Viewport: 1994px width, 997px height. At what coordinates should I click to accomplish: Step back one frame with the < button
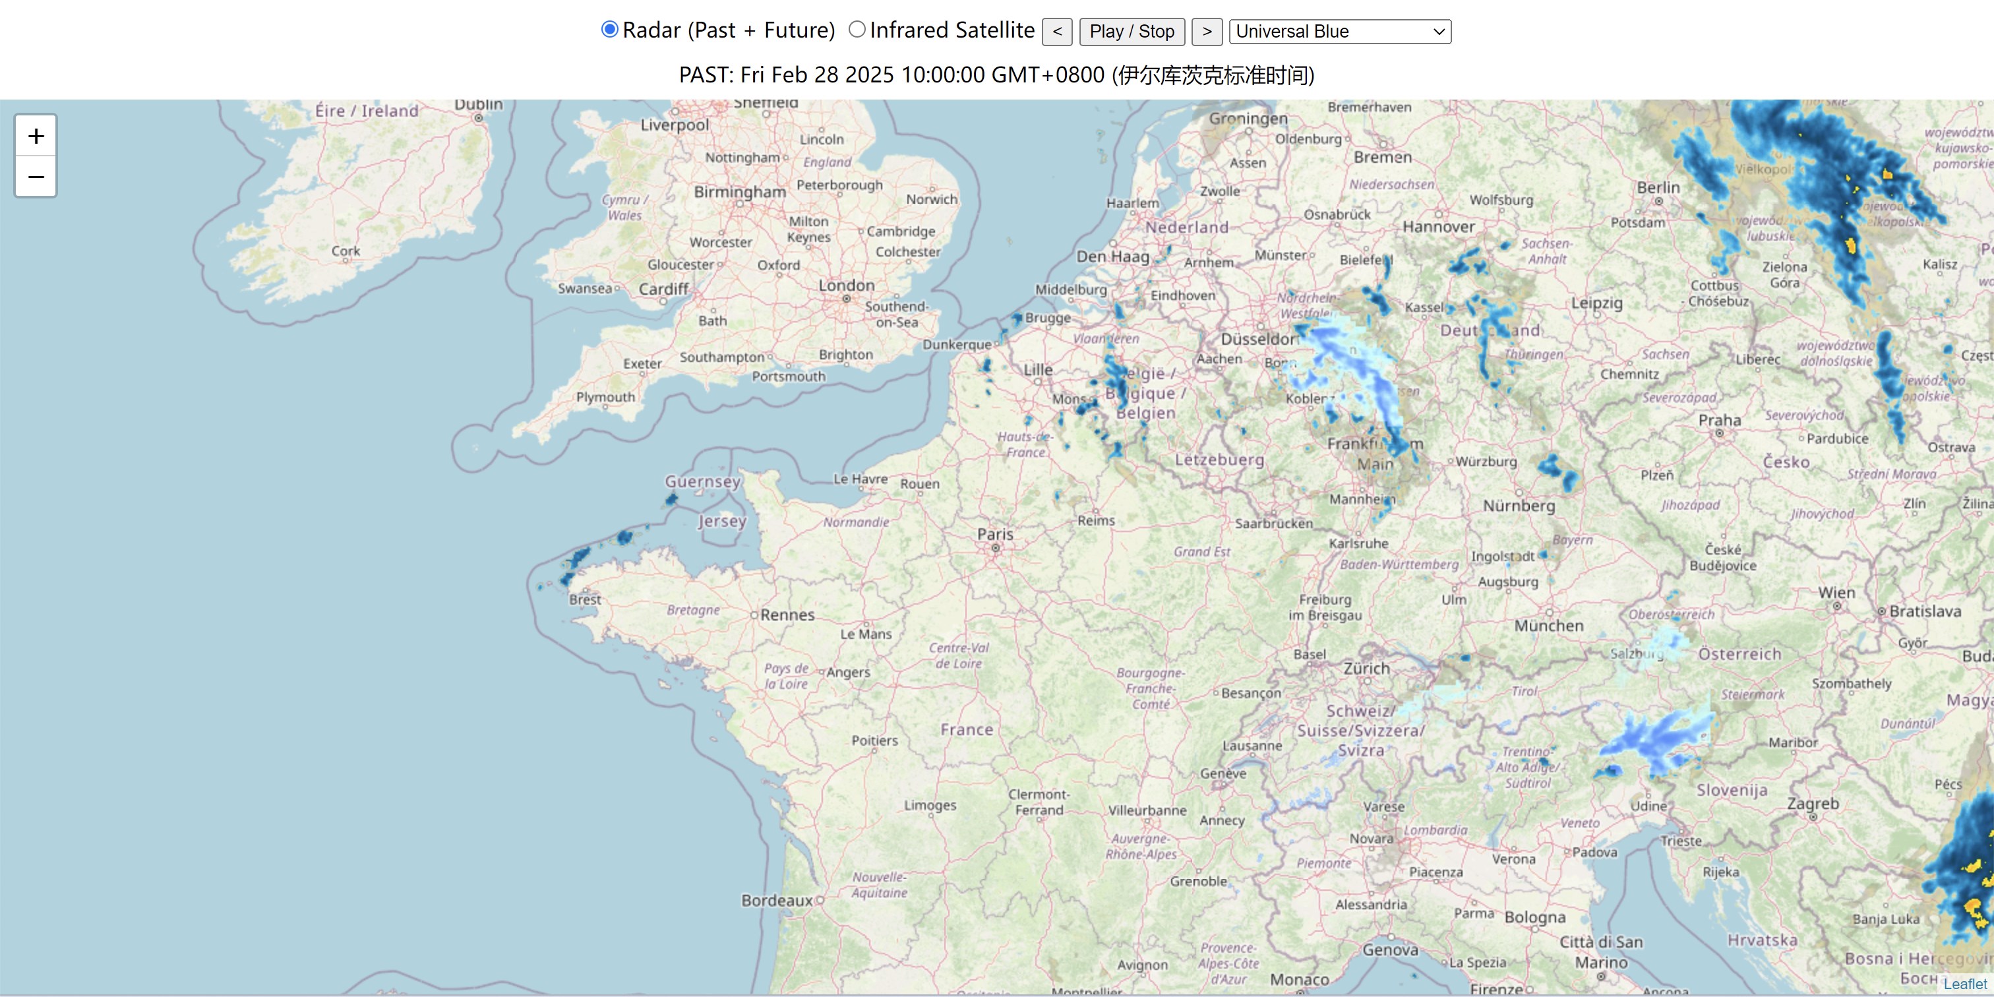click(x=1058, y=32)
